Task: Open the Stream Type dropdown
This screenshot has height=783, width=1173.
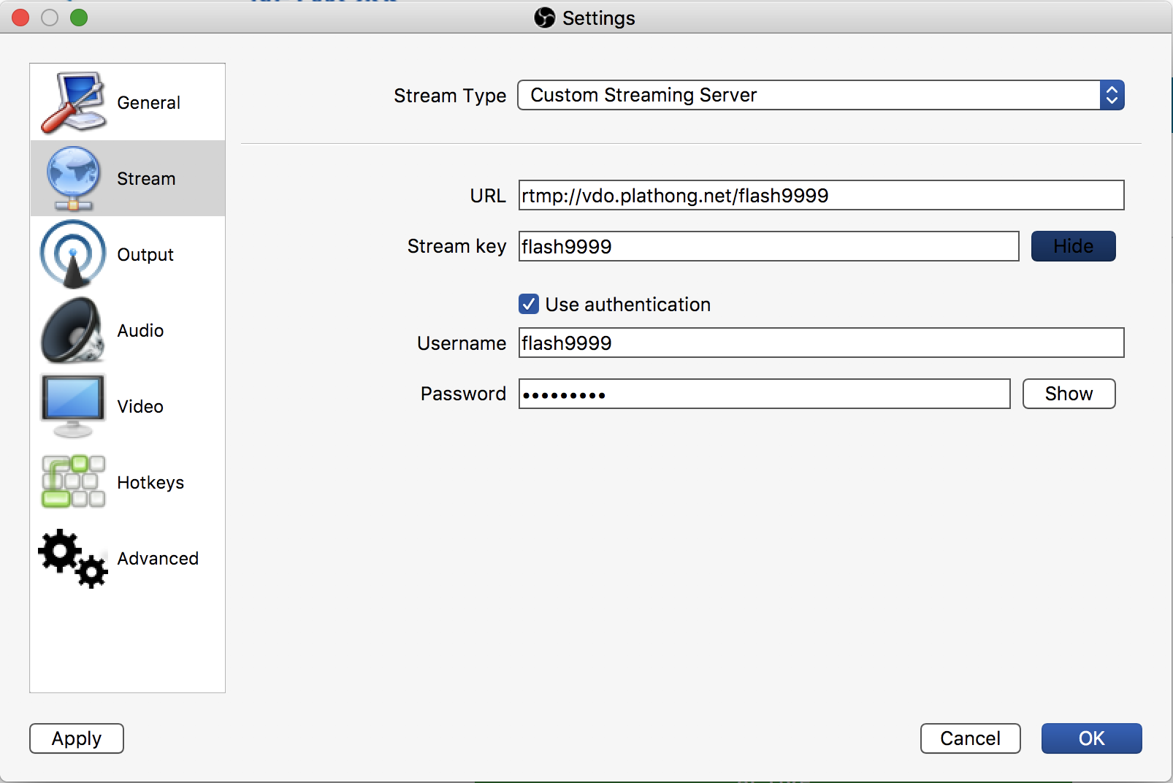Action: [x=820, y=95]
